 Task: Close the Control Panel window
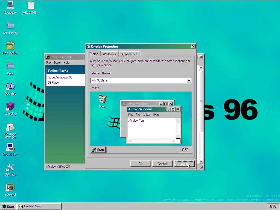click(201, 57)
